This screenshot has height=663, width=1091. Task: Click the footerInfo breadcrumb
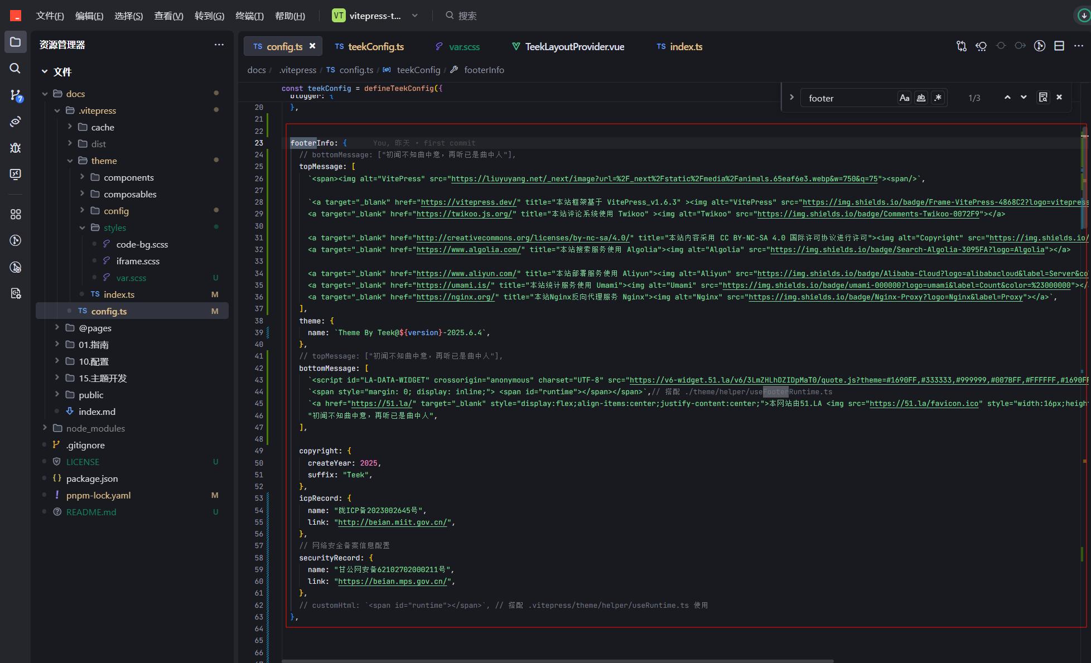484,70
